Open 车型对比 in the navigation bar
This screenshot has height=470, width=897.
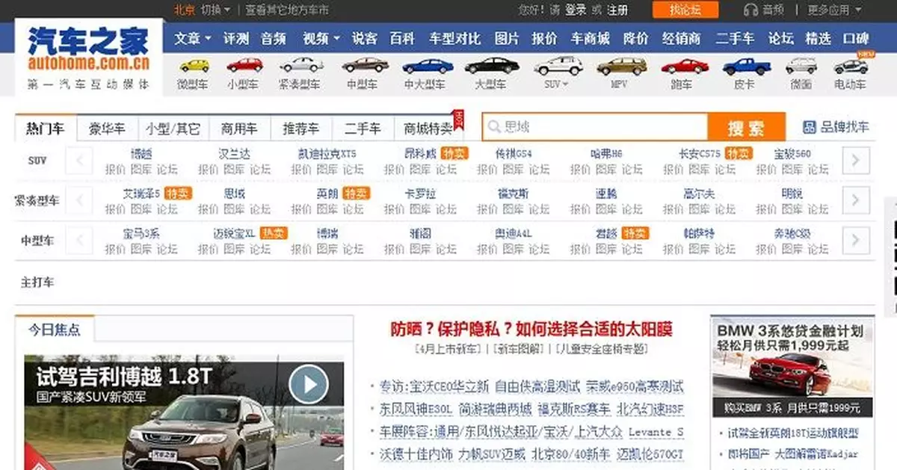coord(454,38)
